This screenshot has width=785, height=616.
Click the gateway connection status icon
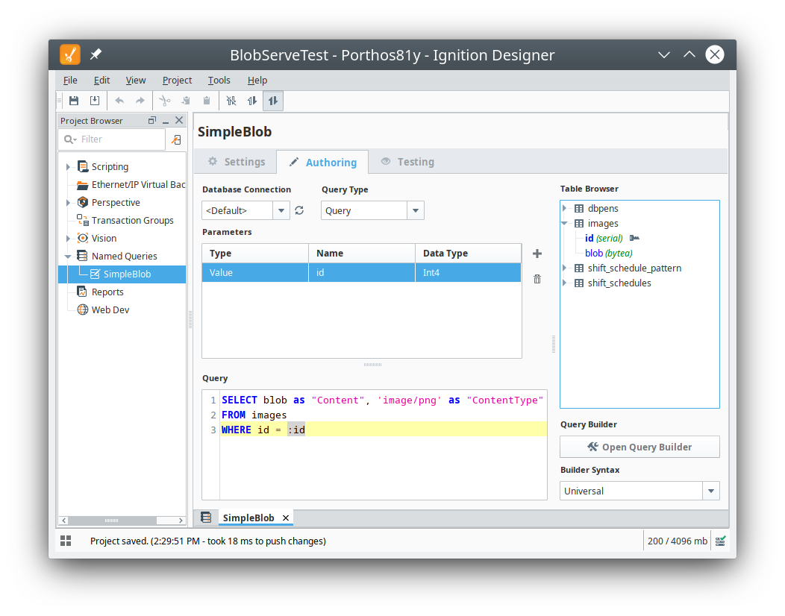click(720, 541)
